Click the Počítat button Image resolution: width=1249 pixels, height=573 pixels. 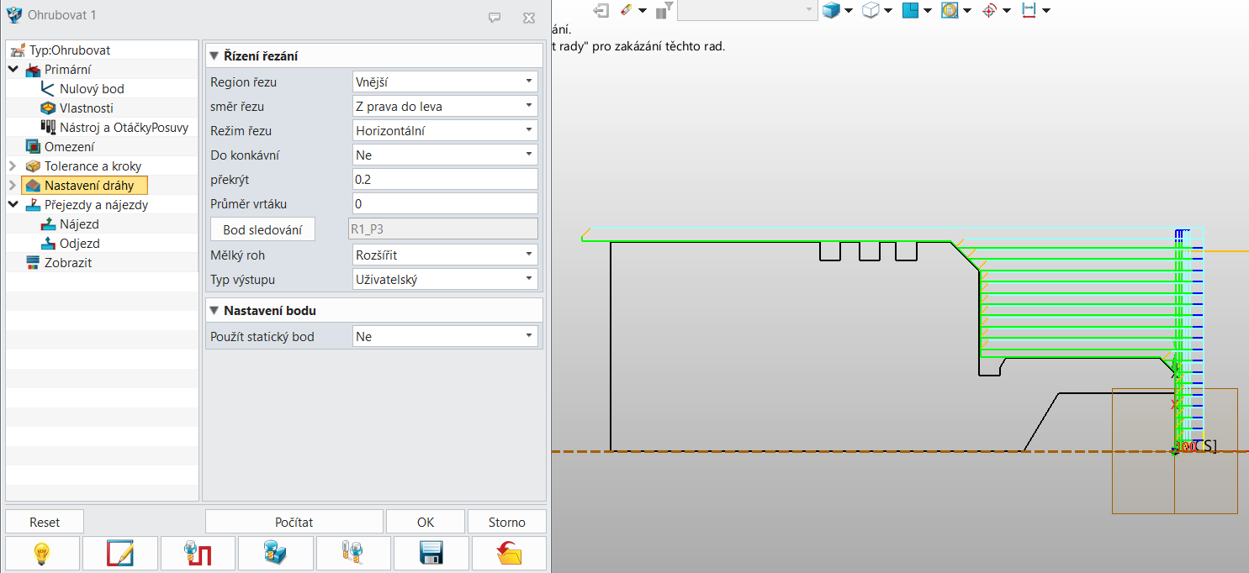294,522
